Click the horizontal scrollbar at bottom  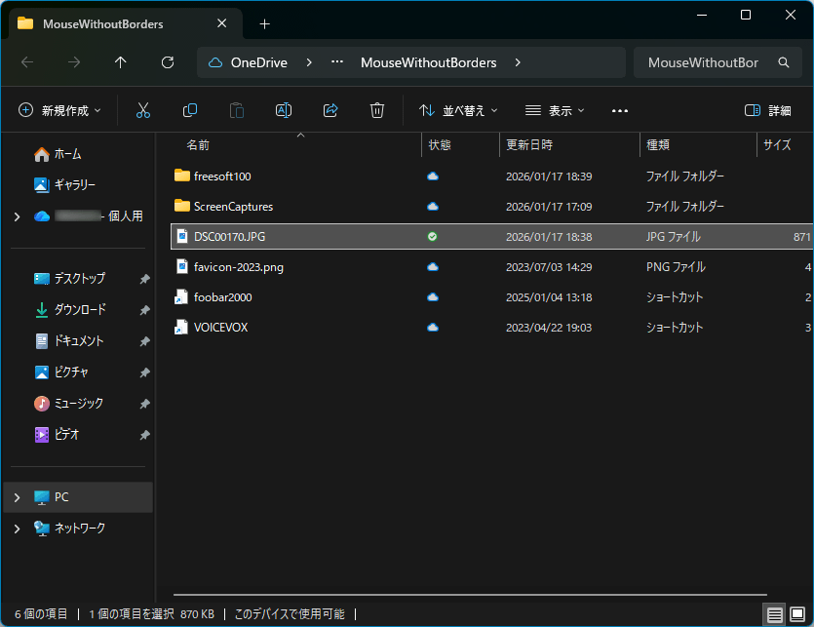click(x=468, y=594)
